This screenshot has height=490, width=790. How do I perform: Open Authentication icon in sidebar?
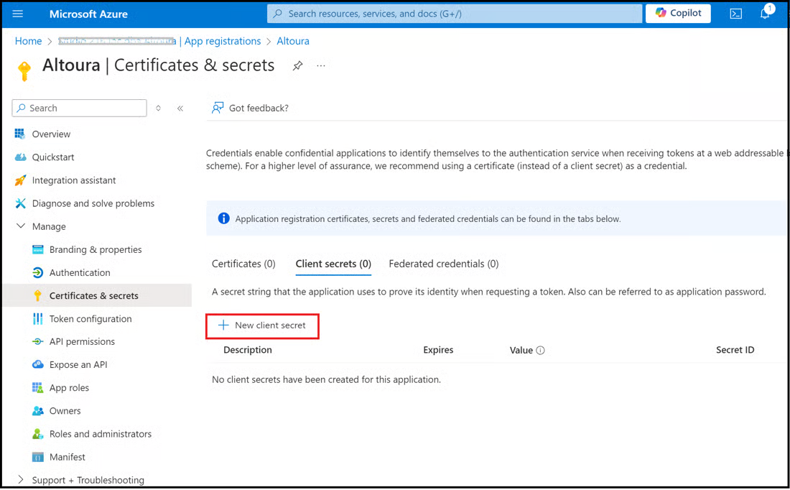(x=38, y=272)
